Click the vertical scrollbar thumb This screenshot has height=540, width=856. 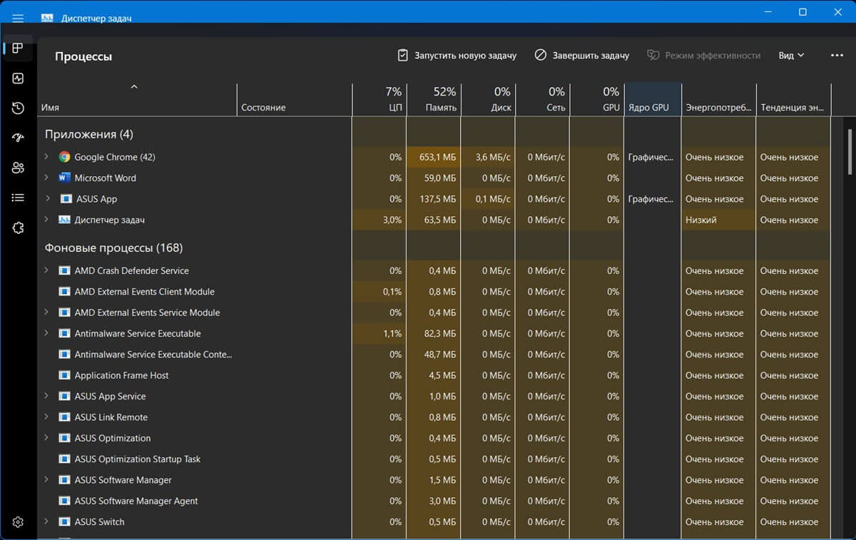(x=849, y=151)
